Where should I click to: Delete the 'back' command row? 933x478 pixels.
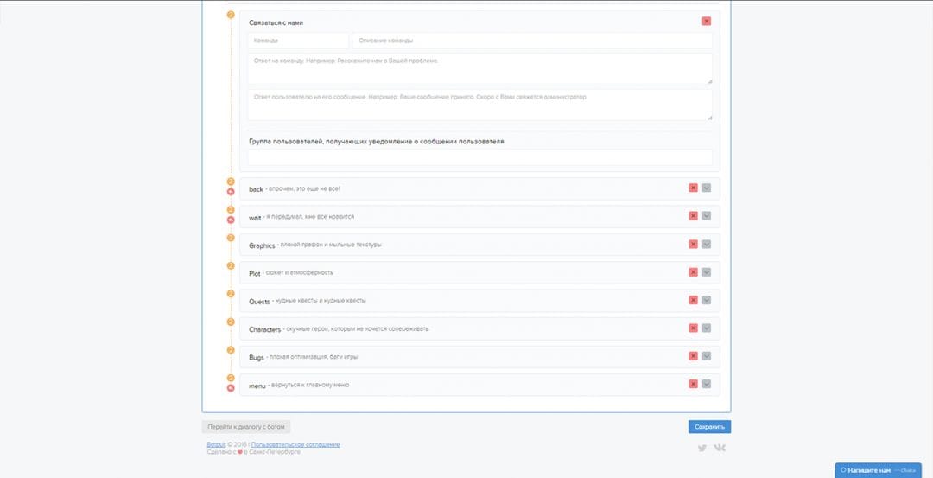pyautogui.click(x=693, y=188)
